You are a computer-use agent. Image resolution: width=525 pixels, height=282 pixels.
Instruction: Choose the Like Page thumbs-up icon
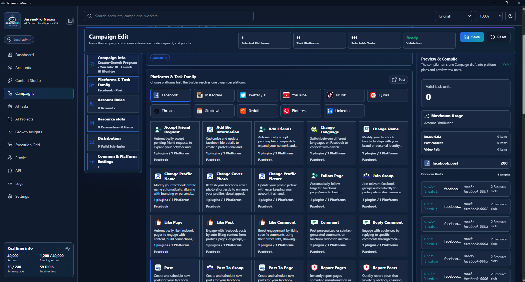[158, 222]
